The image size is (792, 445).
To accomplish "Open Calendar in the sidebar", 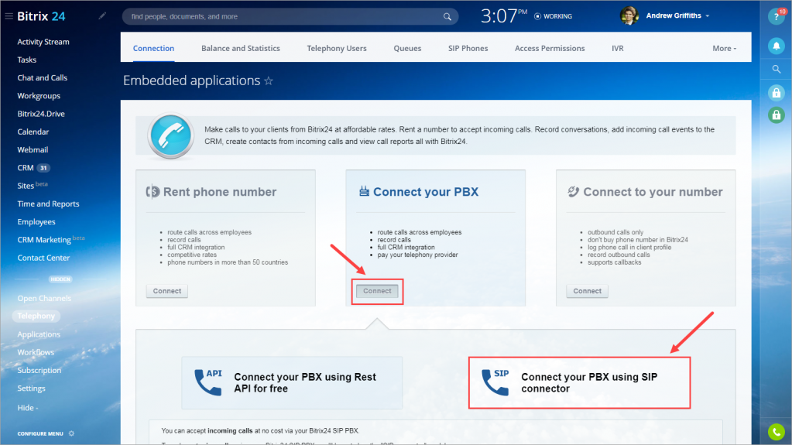I will 33,132.
